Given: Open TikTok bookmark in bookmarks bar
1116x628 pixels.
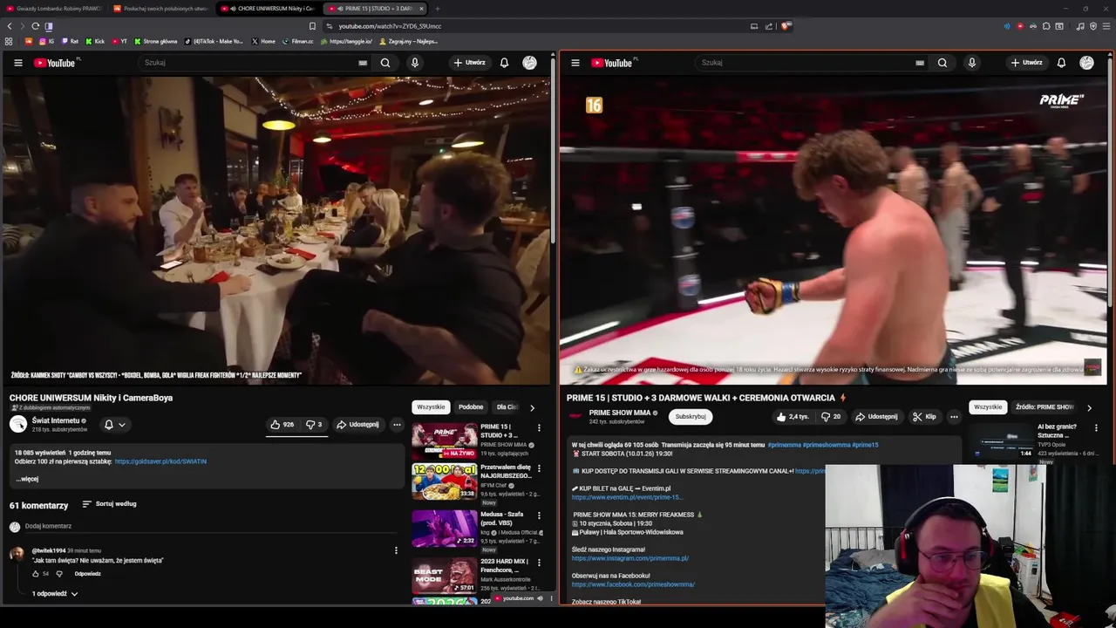Looking at the screenshot, I should (x=214, y=41).
